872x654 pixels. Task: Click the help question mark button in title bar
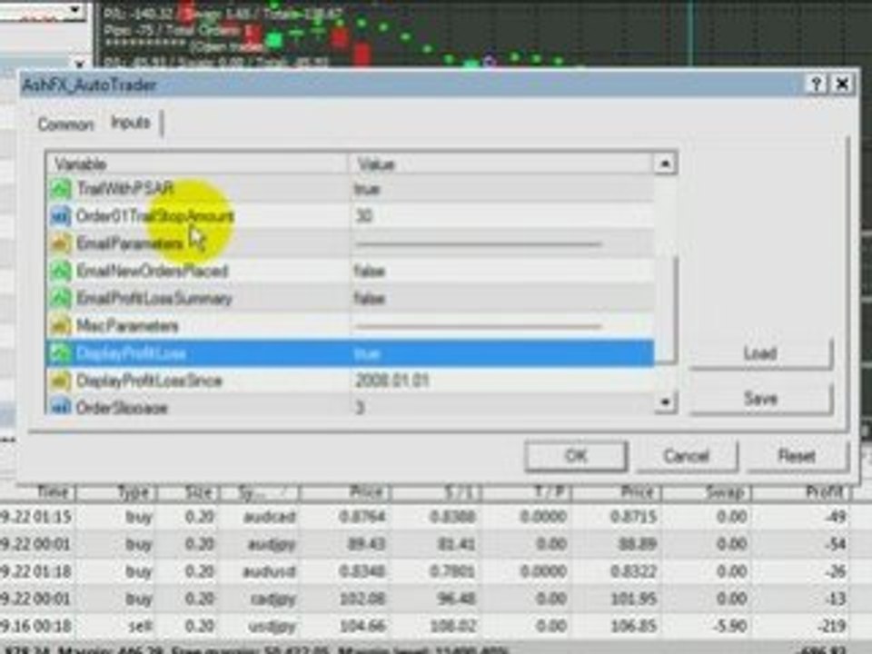pyautogui.click(x=816, y=84)
